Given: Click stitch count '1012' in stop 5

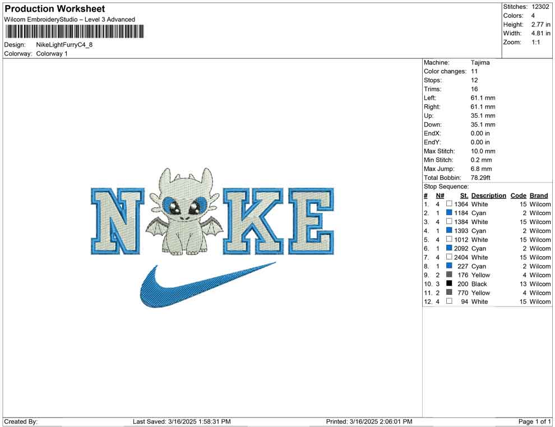Looking at the screenshot, I should [461, 239].
